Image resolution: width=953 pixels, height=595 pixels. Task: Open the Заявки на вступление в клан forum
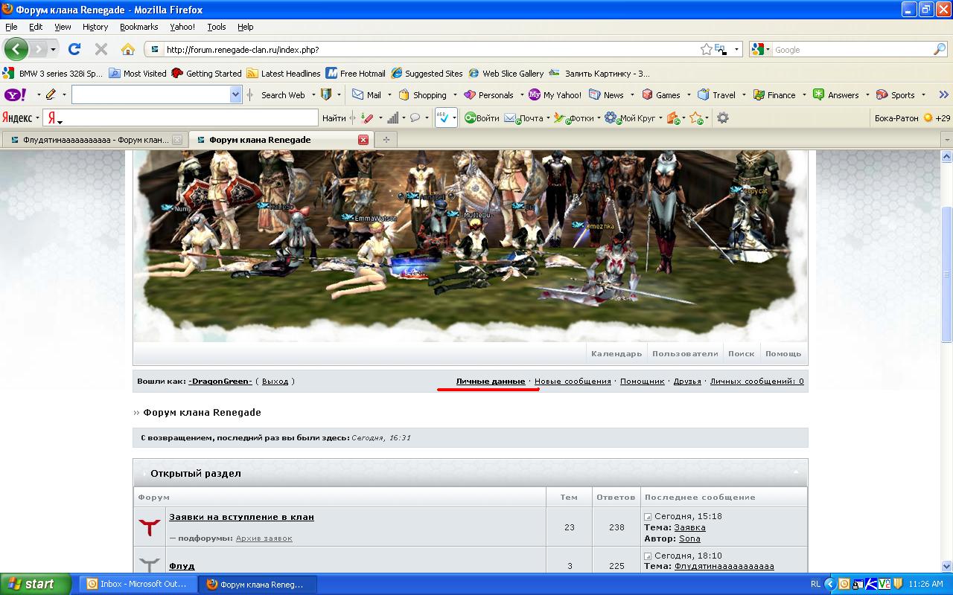[241, 517]
